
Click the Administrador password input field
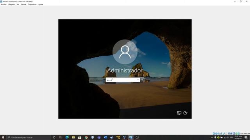tap(123, 80)
